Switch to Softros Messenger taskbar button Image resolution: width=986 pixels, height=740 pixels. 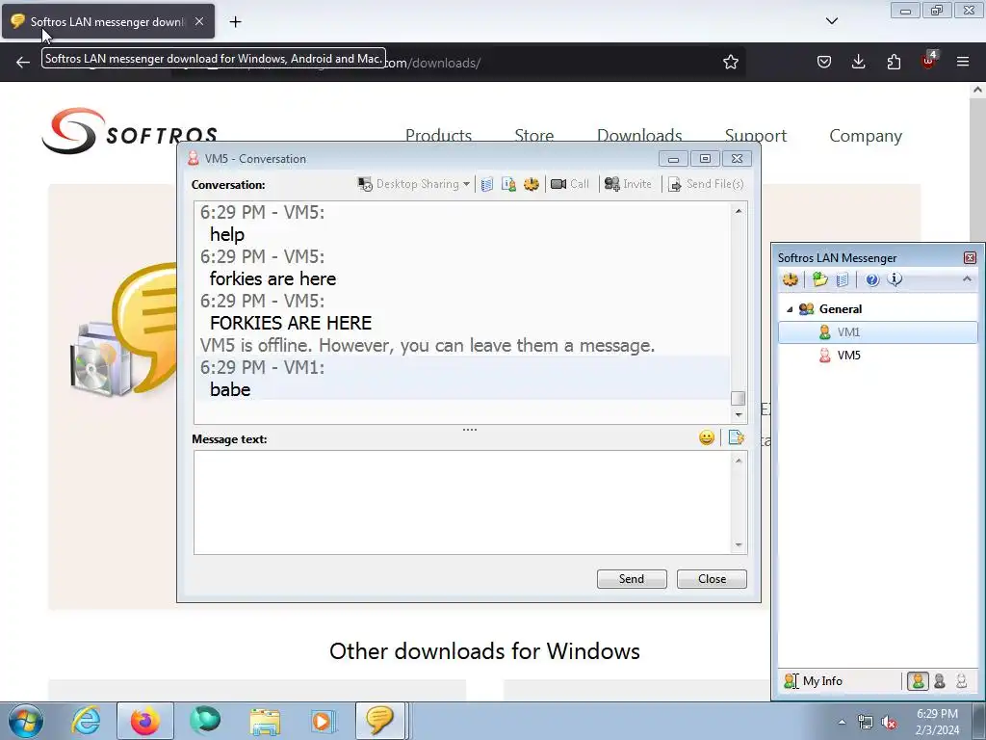(x=379, y=721)
